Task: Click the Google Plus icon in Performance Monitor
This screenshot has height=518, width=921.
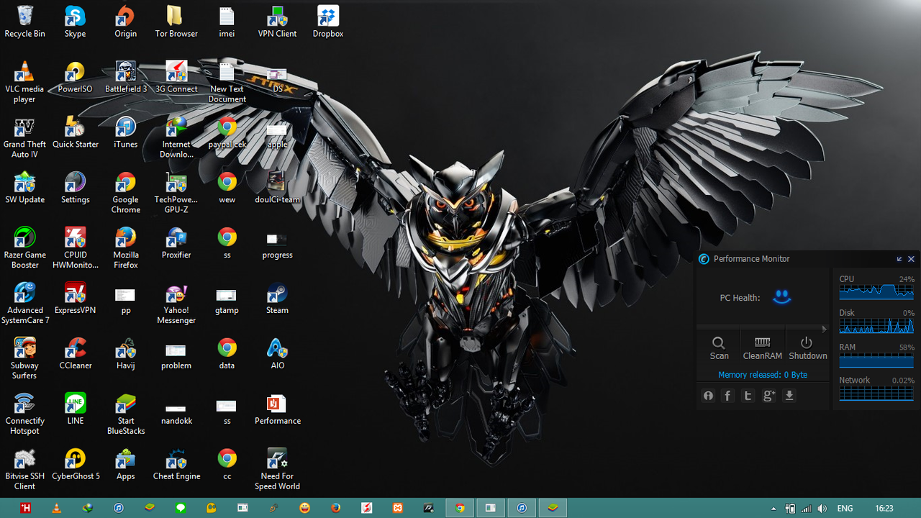Action: pyautogui.click(x=768, y=396)
